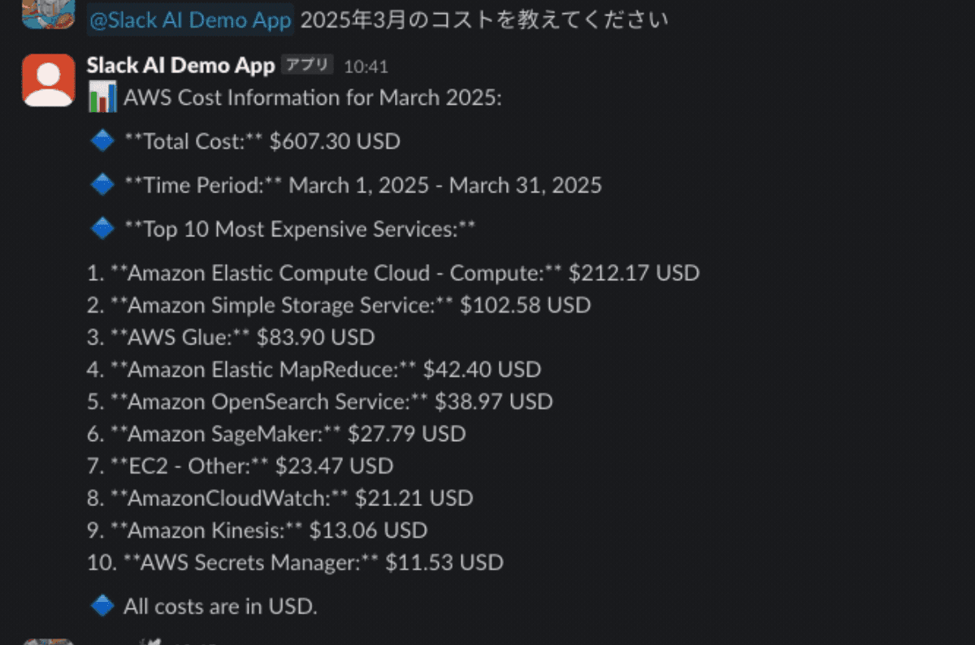Viewport: 975px width, 645px height.
Task: Click the Amazon Simple Storage Service line
Action: tap(337, 305)
